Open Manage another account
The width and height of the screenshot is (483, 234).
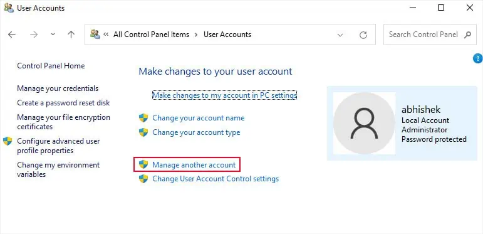click(x=194, y=165)
